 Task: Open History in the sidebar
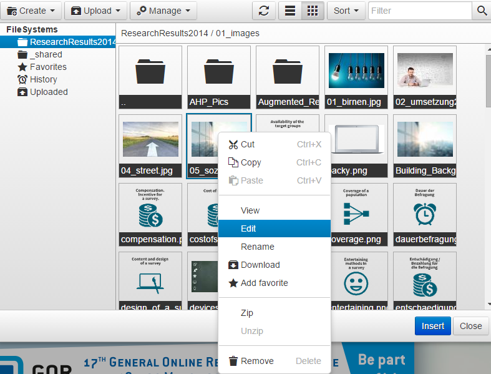tap(43, 79)
